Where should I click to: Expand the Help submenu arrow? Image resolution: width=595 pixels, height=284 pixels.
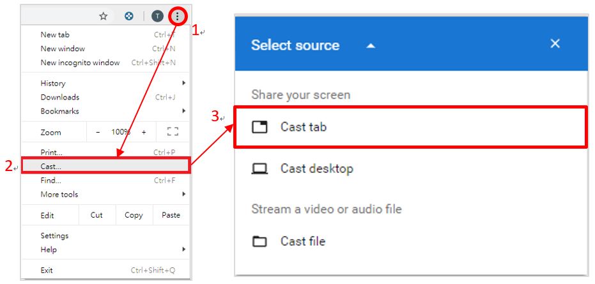(184, 250)
